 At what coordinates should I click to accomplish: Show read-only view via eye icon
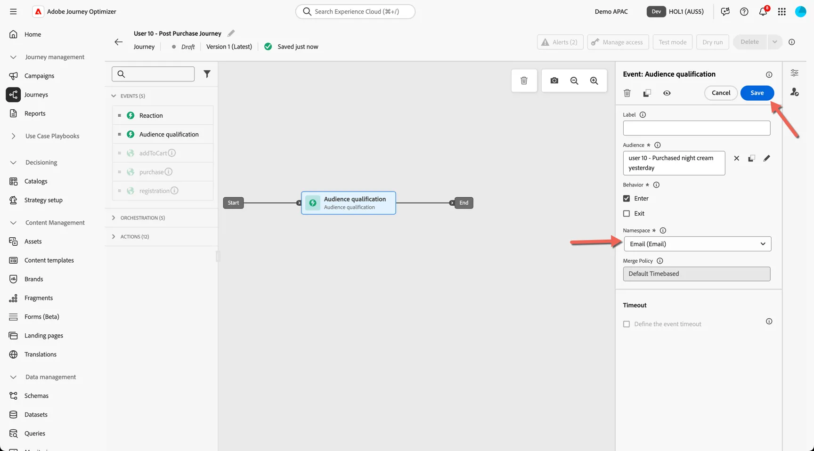667,93
